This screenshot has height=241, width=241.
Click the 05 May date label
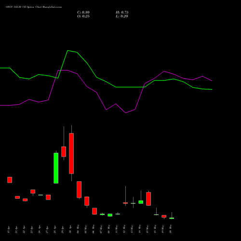(86, 229)
